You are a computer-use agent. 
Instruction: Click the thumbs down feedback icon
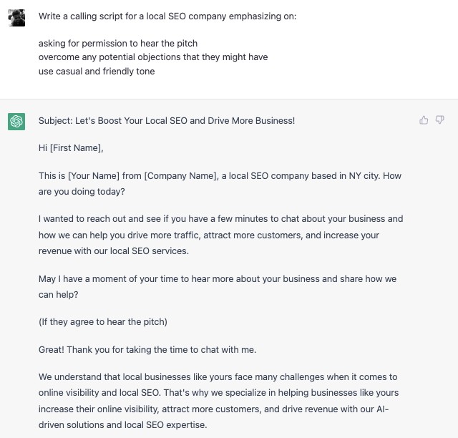[440, 120]
